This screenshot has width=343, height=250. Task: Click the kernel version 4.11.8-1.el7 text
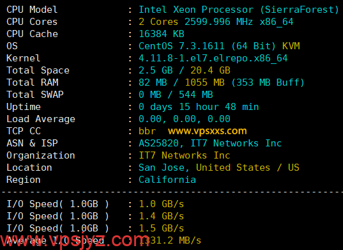213,58
